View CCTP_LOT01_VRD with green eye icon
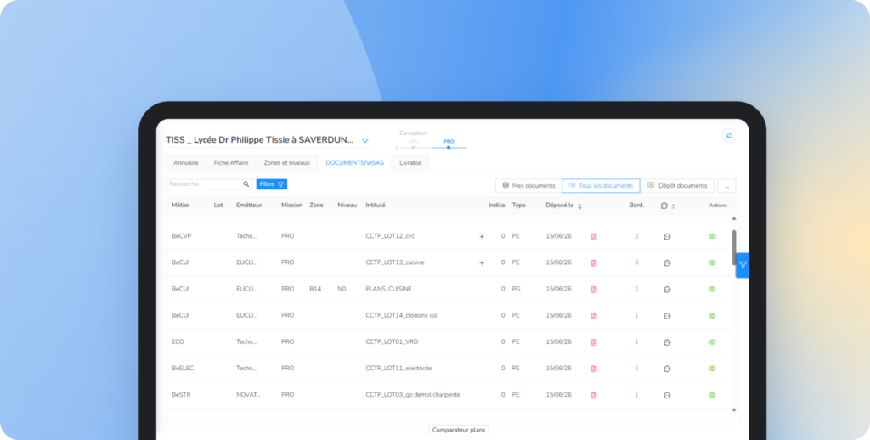 tap(713, 341)
